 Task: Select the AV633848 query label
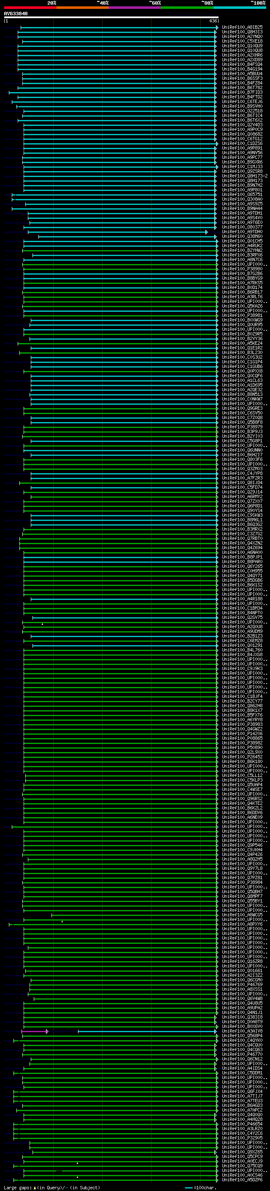(16, 14)
